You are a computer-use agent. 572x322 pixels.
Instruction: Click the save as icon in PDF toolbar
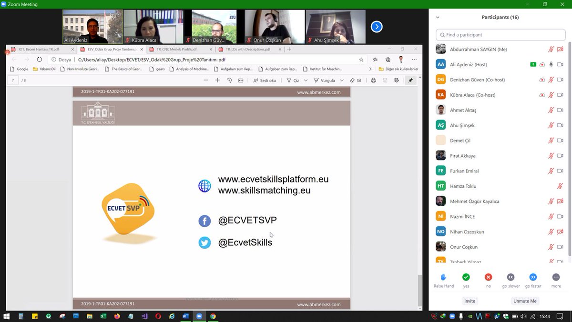point(397,80)
